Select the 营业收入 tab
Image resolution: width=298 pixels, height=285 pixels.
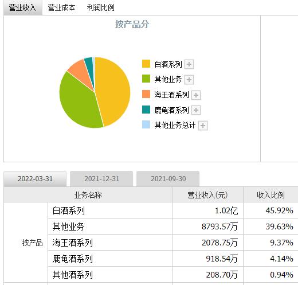[23, 7]
